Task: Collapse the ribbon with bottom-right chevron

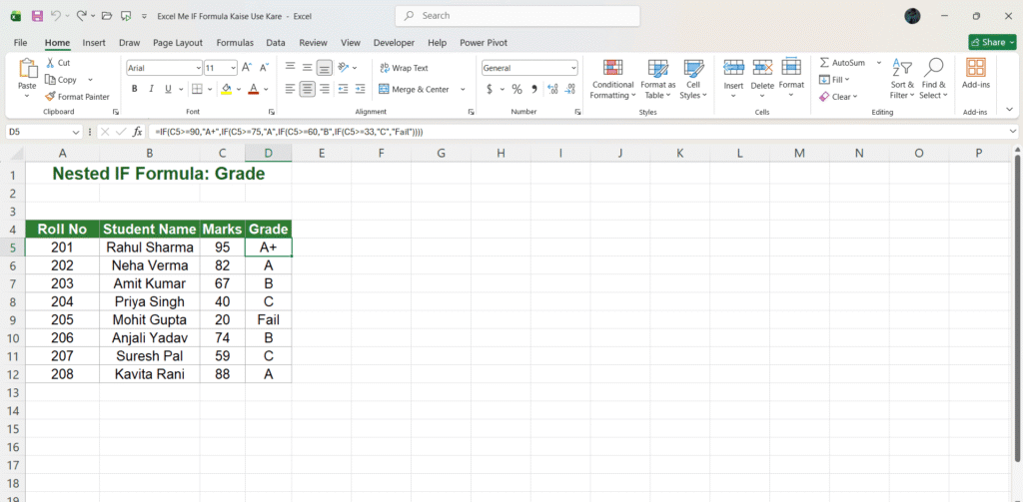Action: (1010, 109)
